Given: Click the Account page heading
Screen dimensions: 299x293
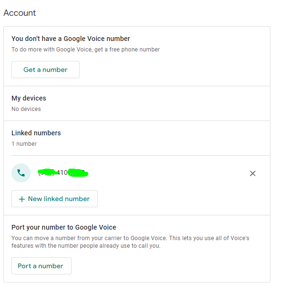Looking at the screenshot, I should (x=20, y=13).
